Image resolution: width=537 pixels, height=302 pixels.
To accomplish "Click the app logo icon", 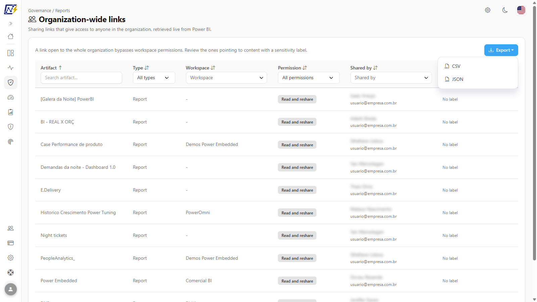I will click(x=11, y=9).
